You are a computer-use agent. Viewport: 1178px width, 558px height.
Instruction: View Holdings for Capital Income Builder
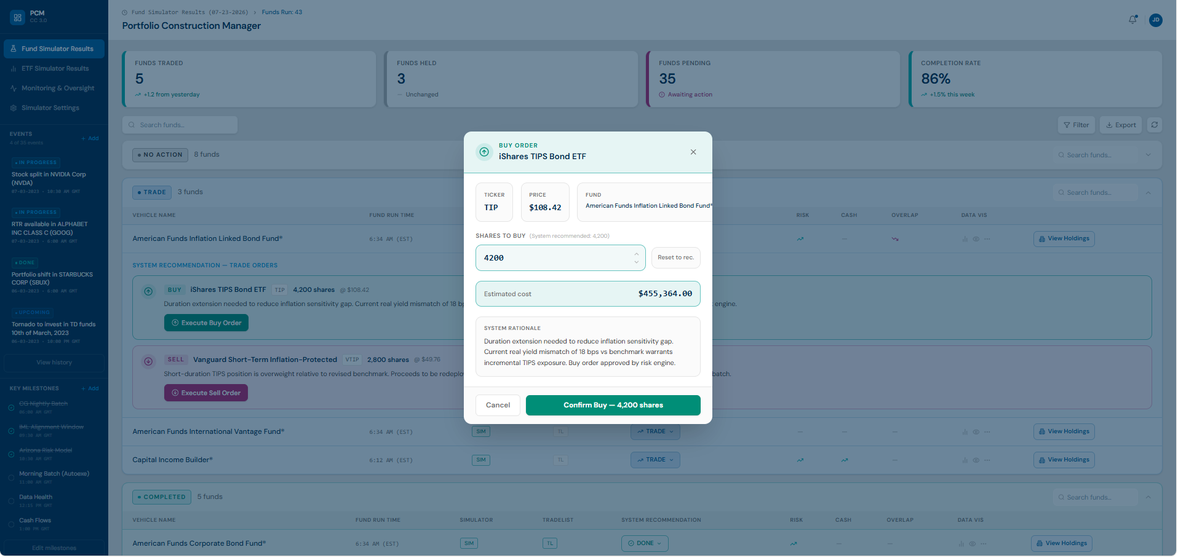1064,460
